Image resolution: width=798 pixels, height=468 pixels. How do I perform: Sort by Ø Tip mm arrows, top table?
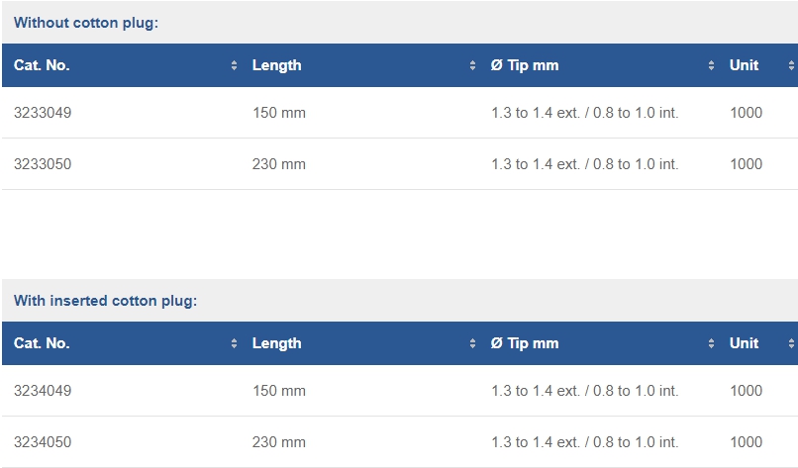(x=711, y=65)
